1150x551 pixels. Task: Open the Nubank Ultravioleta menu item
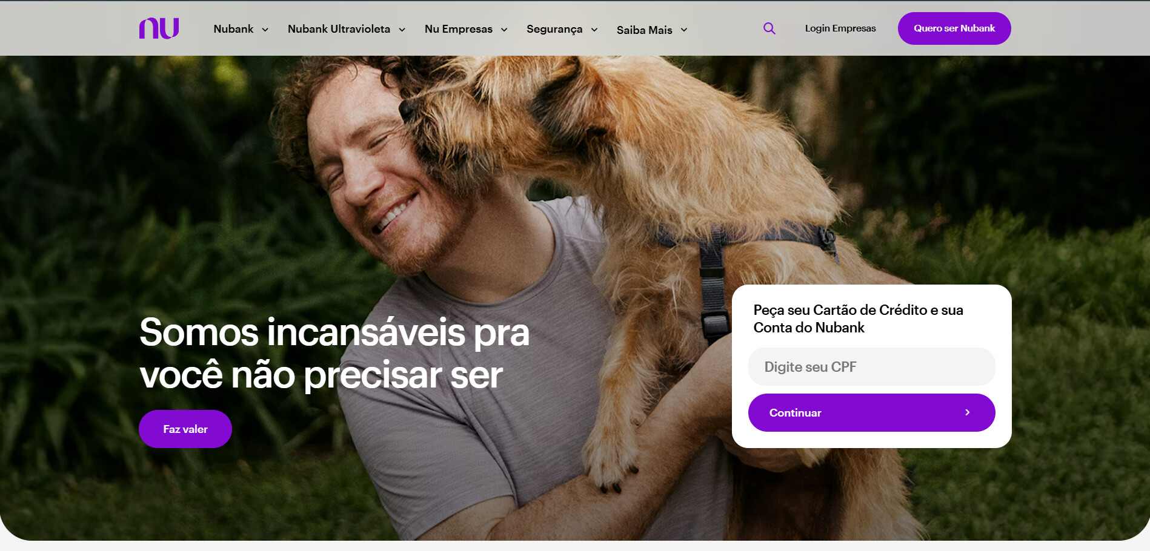click(x=339, y=29)
